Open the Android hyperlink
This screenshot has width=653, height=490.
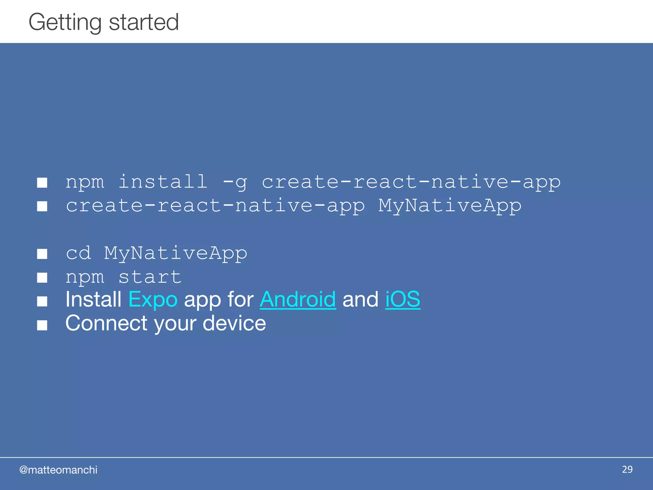297,300
